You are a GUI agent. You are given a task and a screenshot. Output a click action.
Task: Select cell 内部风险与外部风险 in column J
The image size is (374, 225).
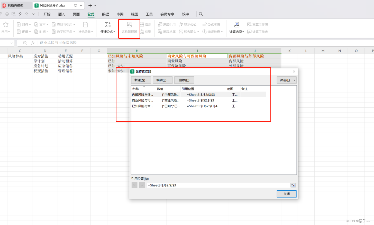click(x=254, y=56)
